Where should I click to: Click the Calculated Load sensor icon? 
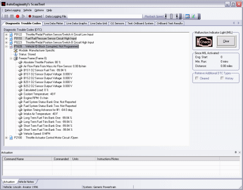click(x=20, y=90)
